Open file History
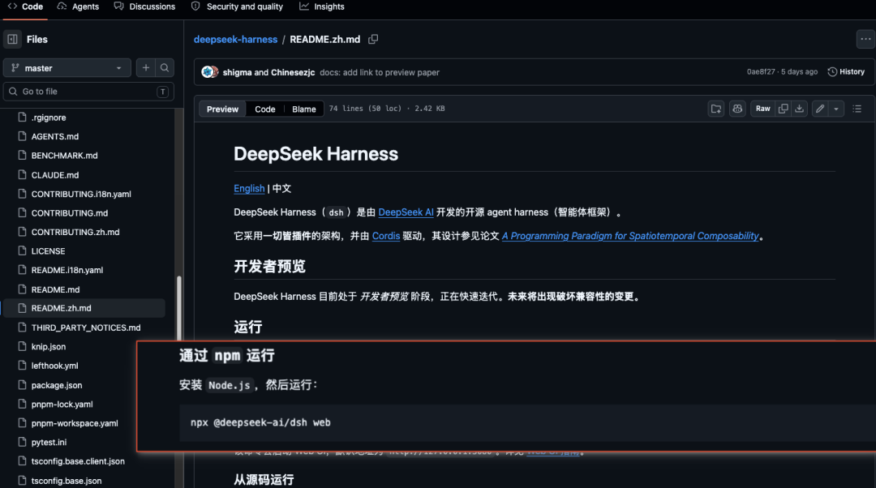This screenshot has height=488, width=876. [846, 71]
